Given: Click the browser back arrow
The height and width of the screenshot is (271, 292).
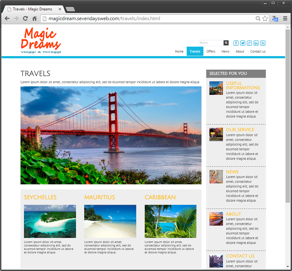Looking at the screenshot, I should tap(7, 18).
